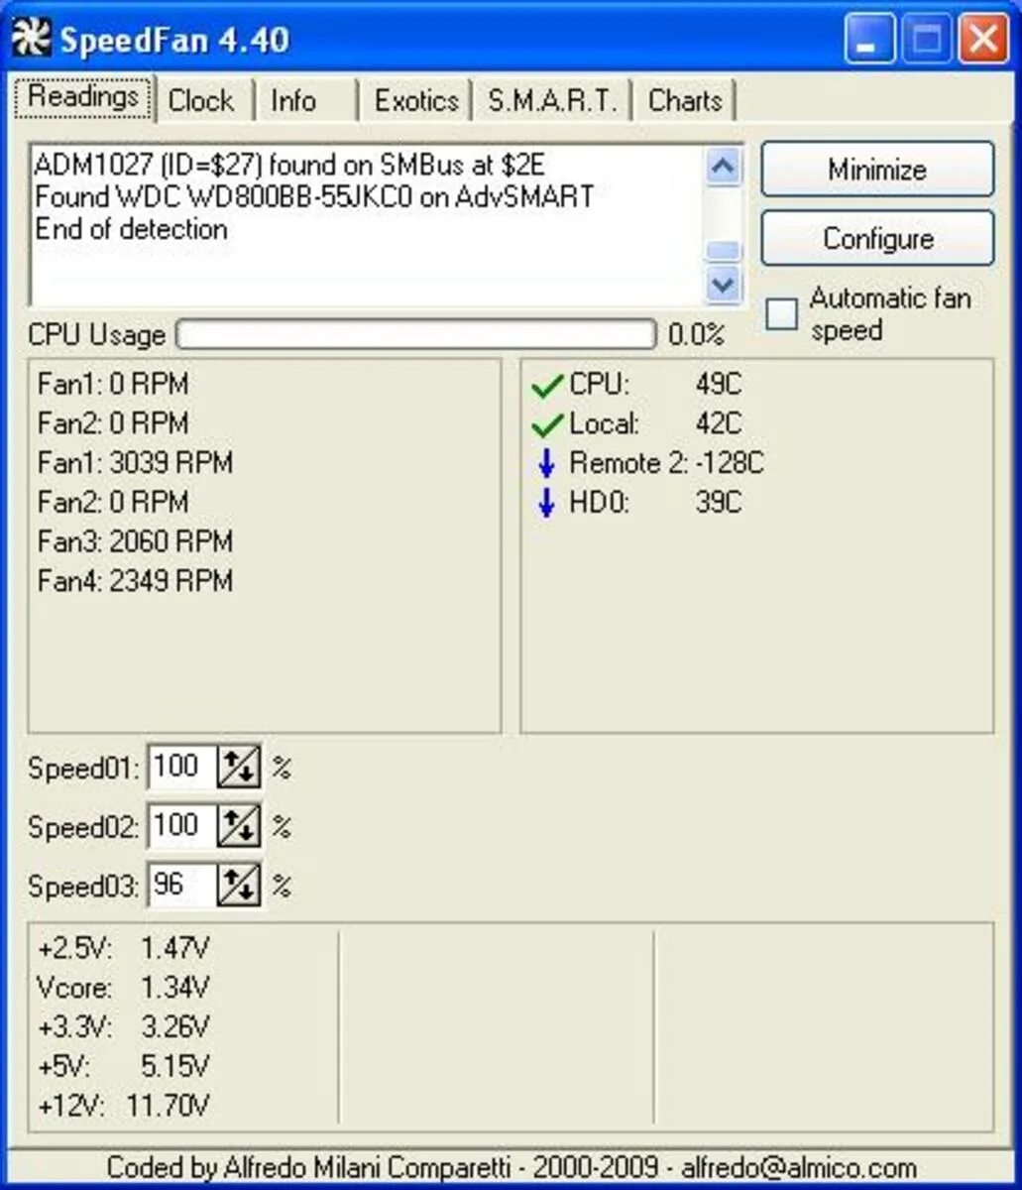Select the 'Fan4: 2349 RPM' reading
The image size is (1022, 1190).
[x=135, y=581]
